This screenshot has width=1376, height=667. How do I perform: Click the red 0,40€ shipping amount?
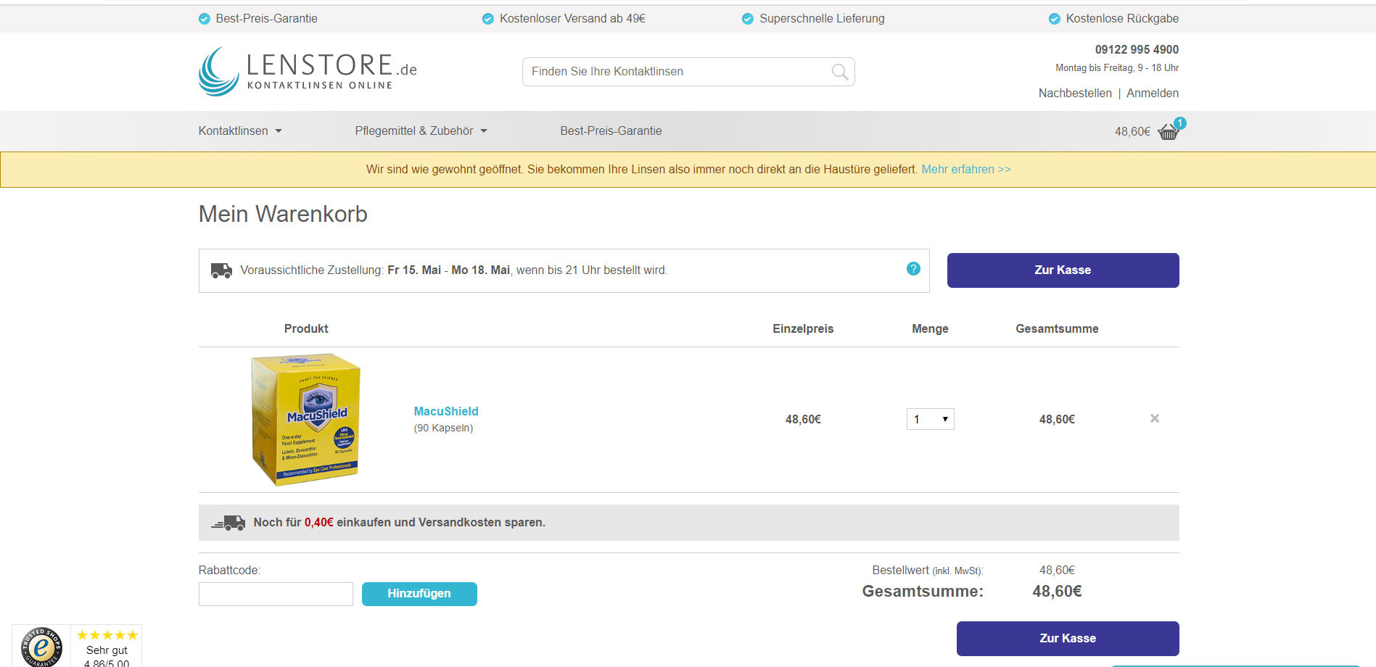click(318, 523)
